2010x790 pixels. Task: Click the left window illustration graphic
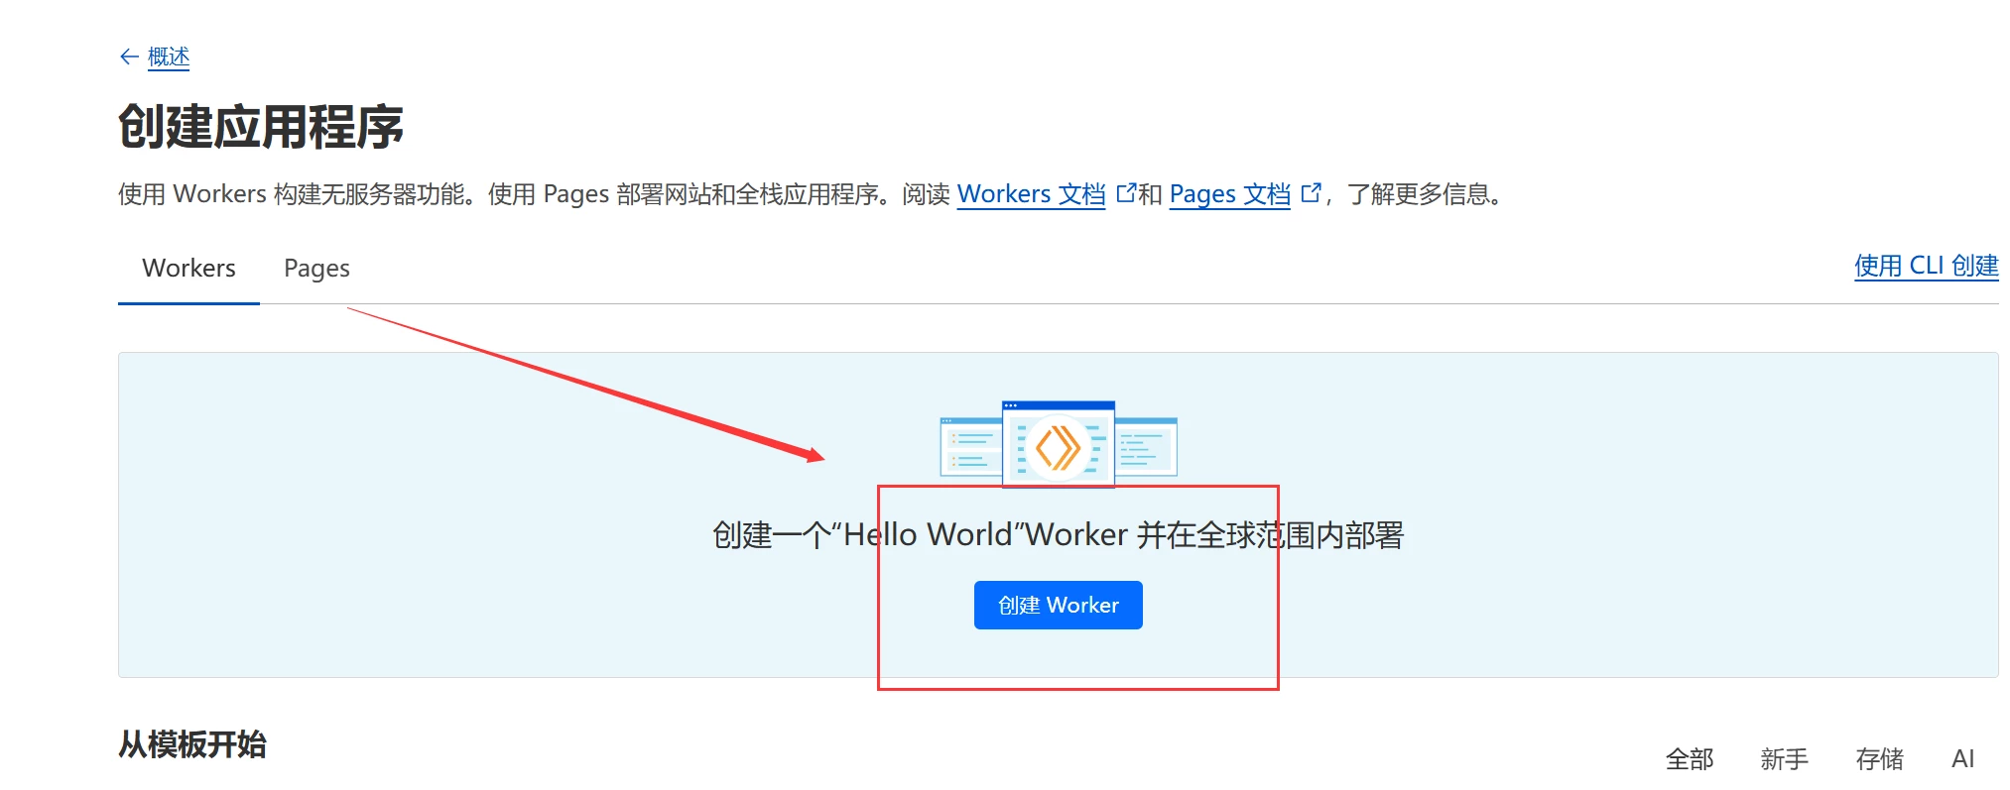point(970,447)
